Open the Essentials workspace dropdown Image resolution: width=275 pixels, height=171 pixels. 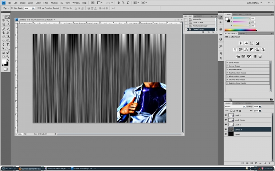pos(254,3)
